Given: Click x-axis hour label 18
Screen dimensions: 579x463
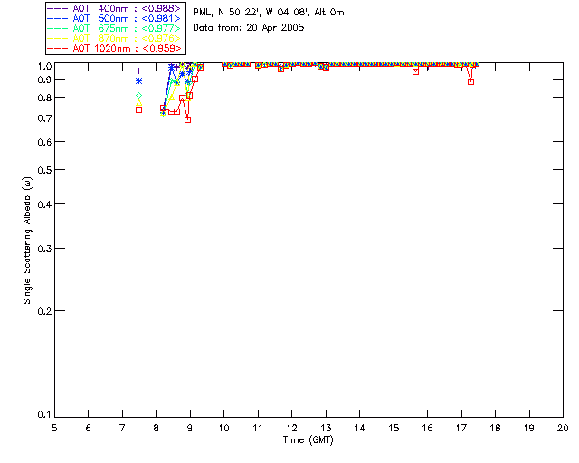Looking at the screenshot, I should click(495, 428).
